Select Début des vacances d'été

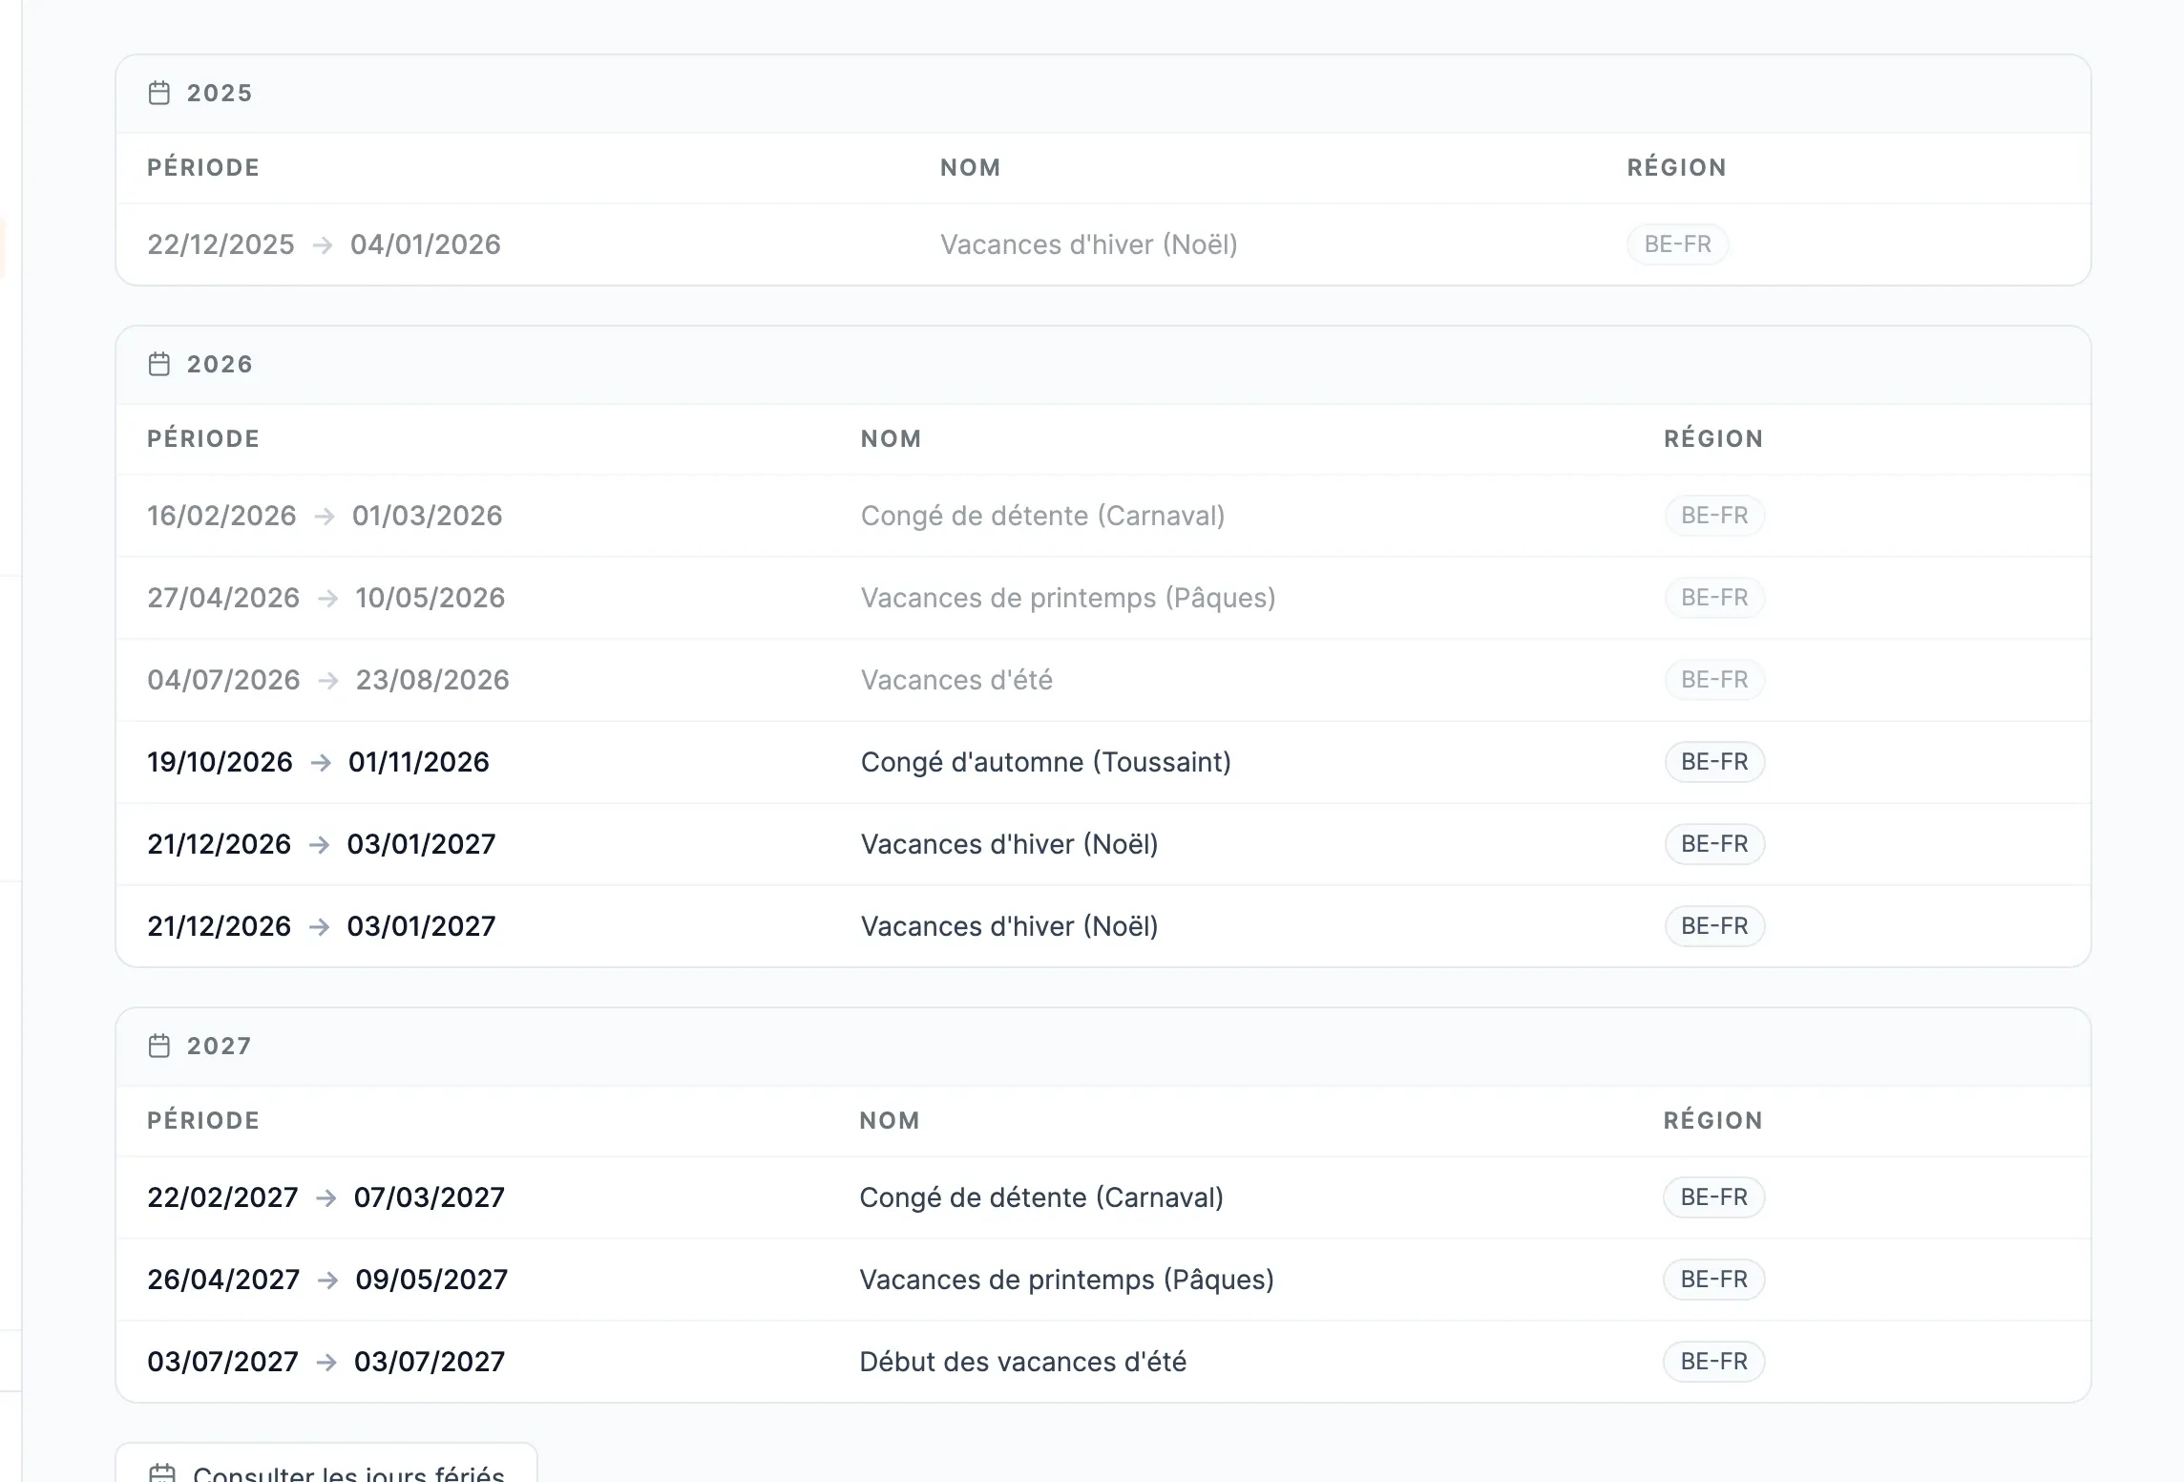tap(1023, 1362)
